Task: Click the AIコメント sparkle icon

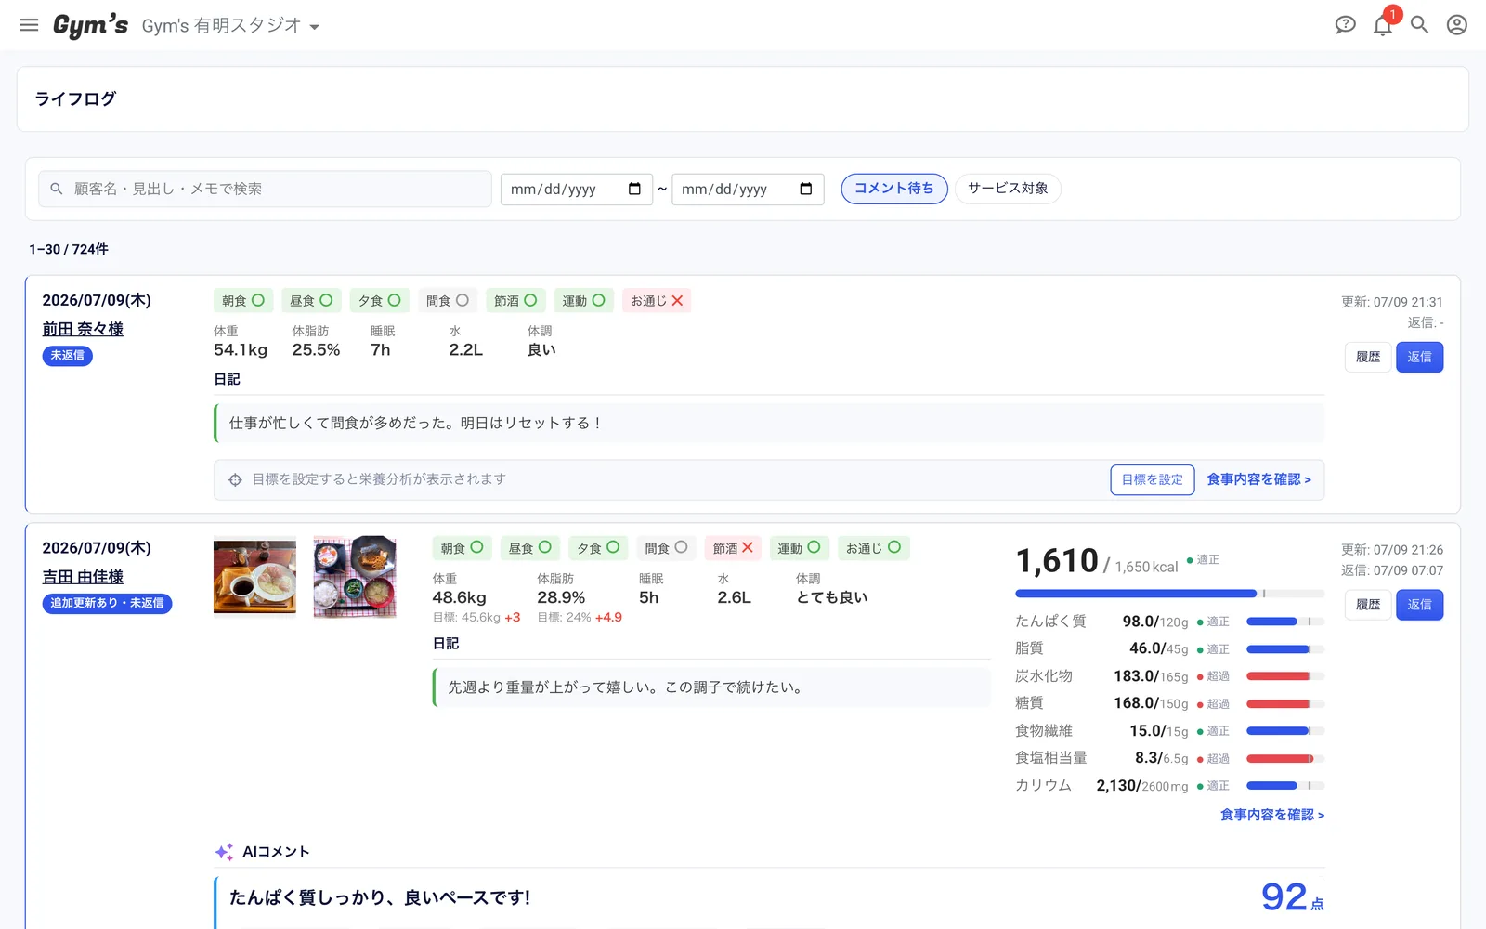Action: [224, 852]
